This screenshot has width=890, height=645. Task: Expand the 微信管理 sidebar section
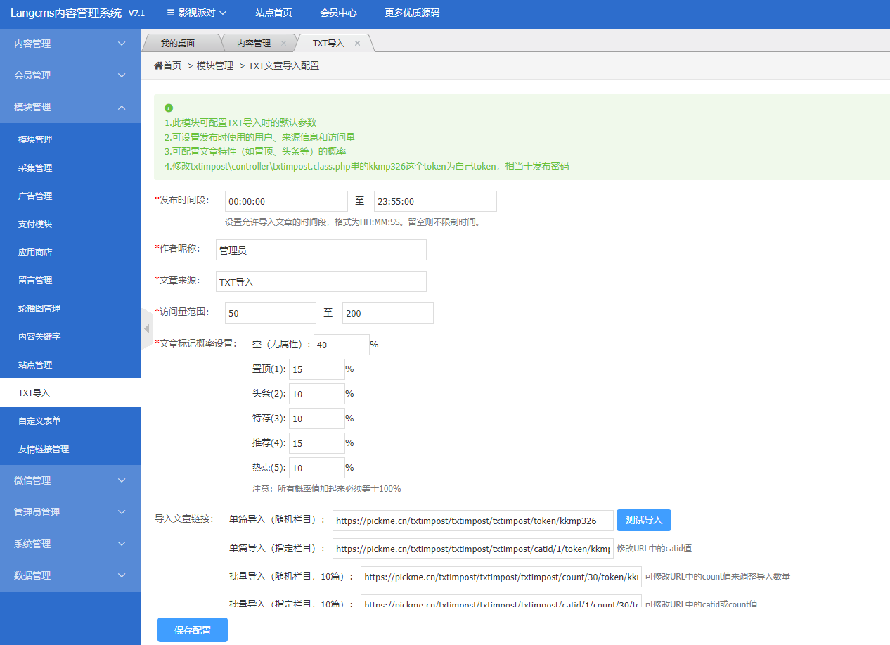[x=70, y=480]
